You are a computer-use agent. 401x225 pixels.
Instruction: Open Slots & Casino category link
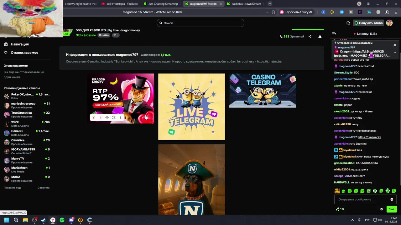point(86,35)
